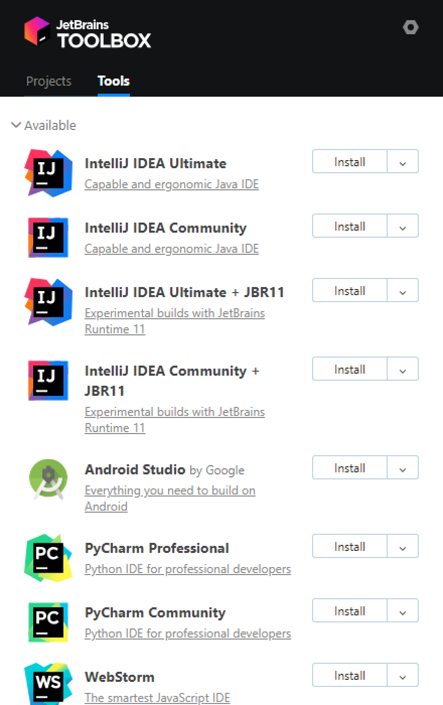Expand install options arrow for Android Studio
Viewport: 443px width, 705px height.
point(403,468)
